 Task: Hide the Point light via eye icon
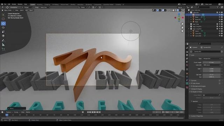click(x=219, y=22)
